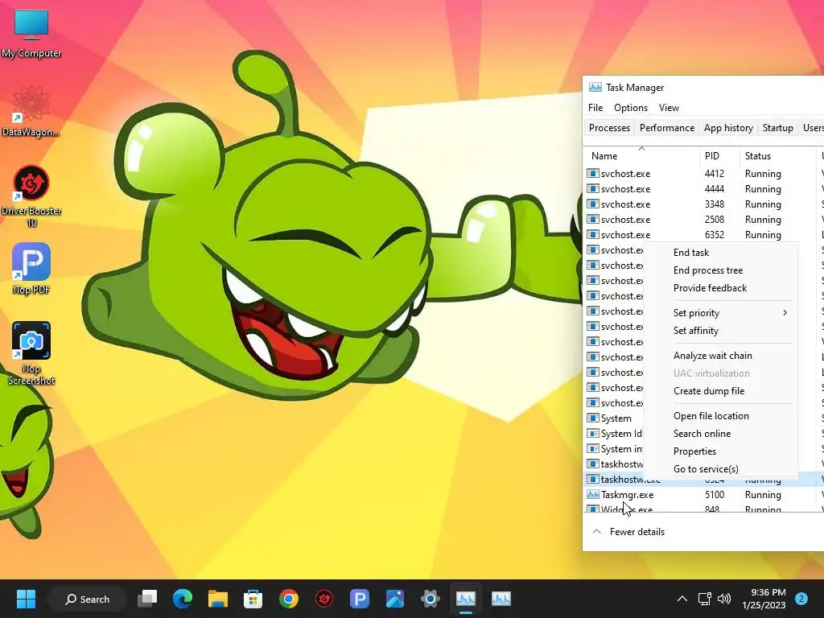
Task: Select Open file location
Action: tap(720, 416)
